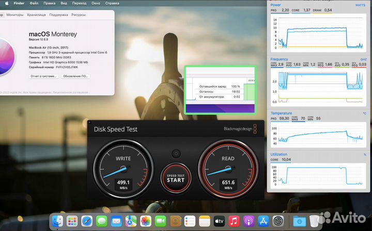Image resolution: width=372 pixels, height=231 pixels.
Task: Open App Store from the Dock
Action: coord(263,222)
